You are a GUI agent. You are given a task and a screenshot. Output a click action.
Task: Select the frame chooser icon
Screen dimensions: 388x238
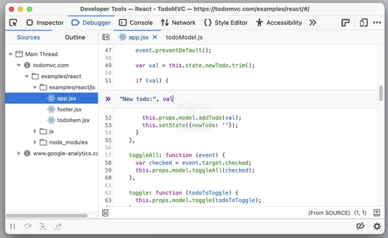pos(346,23)
